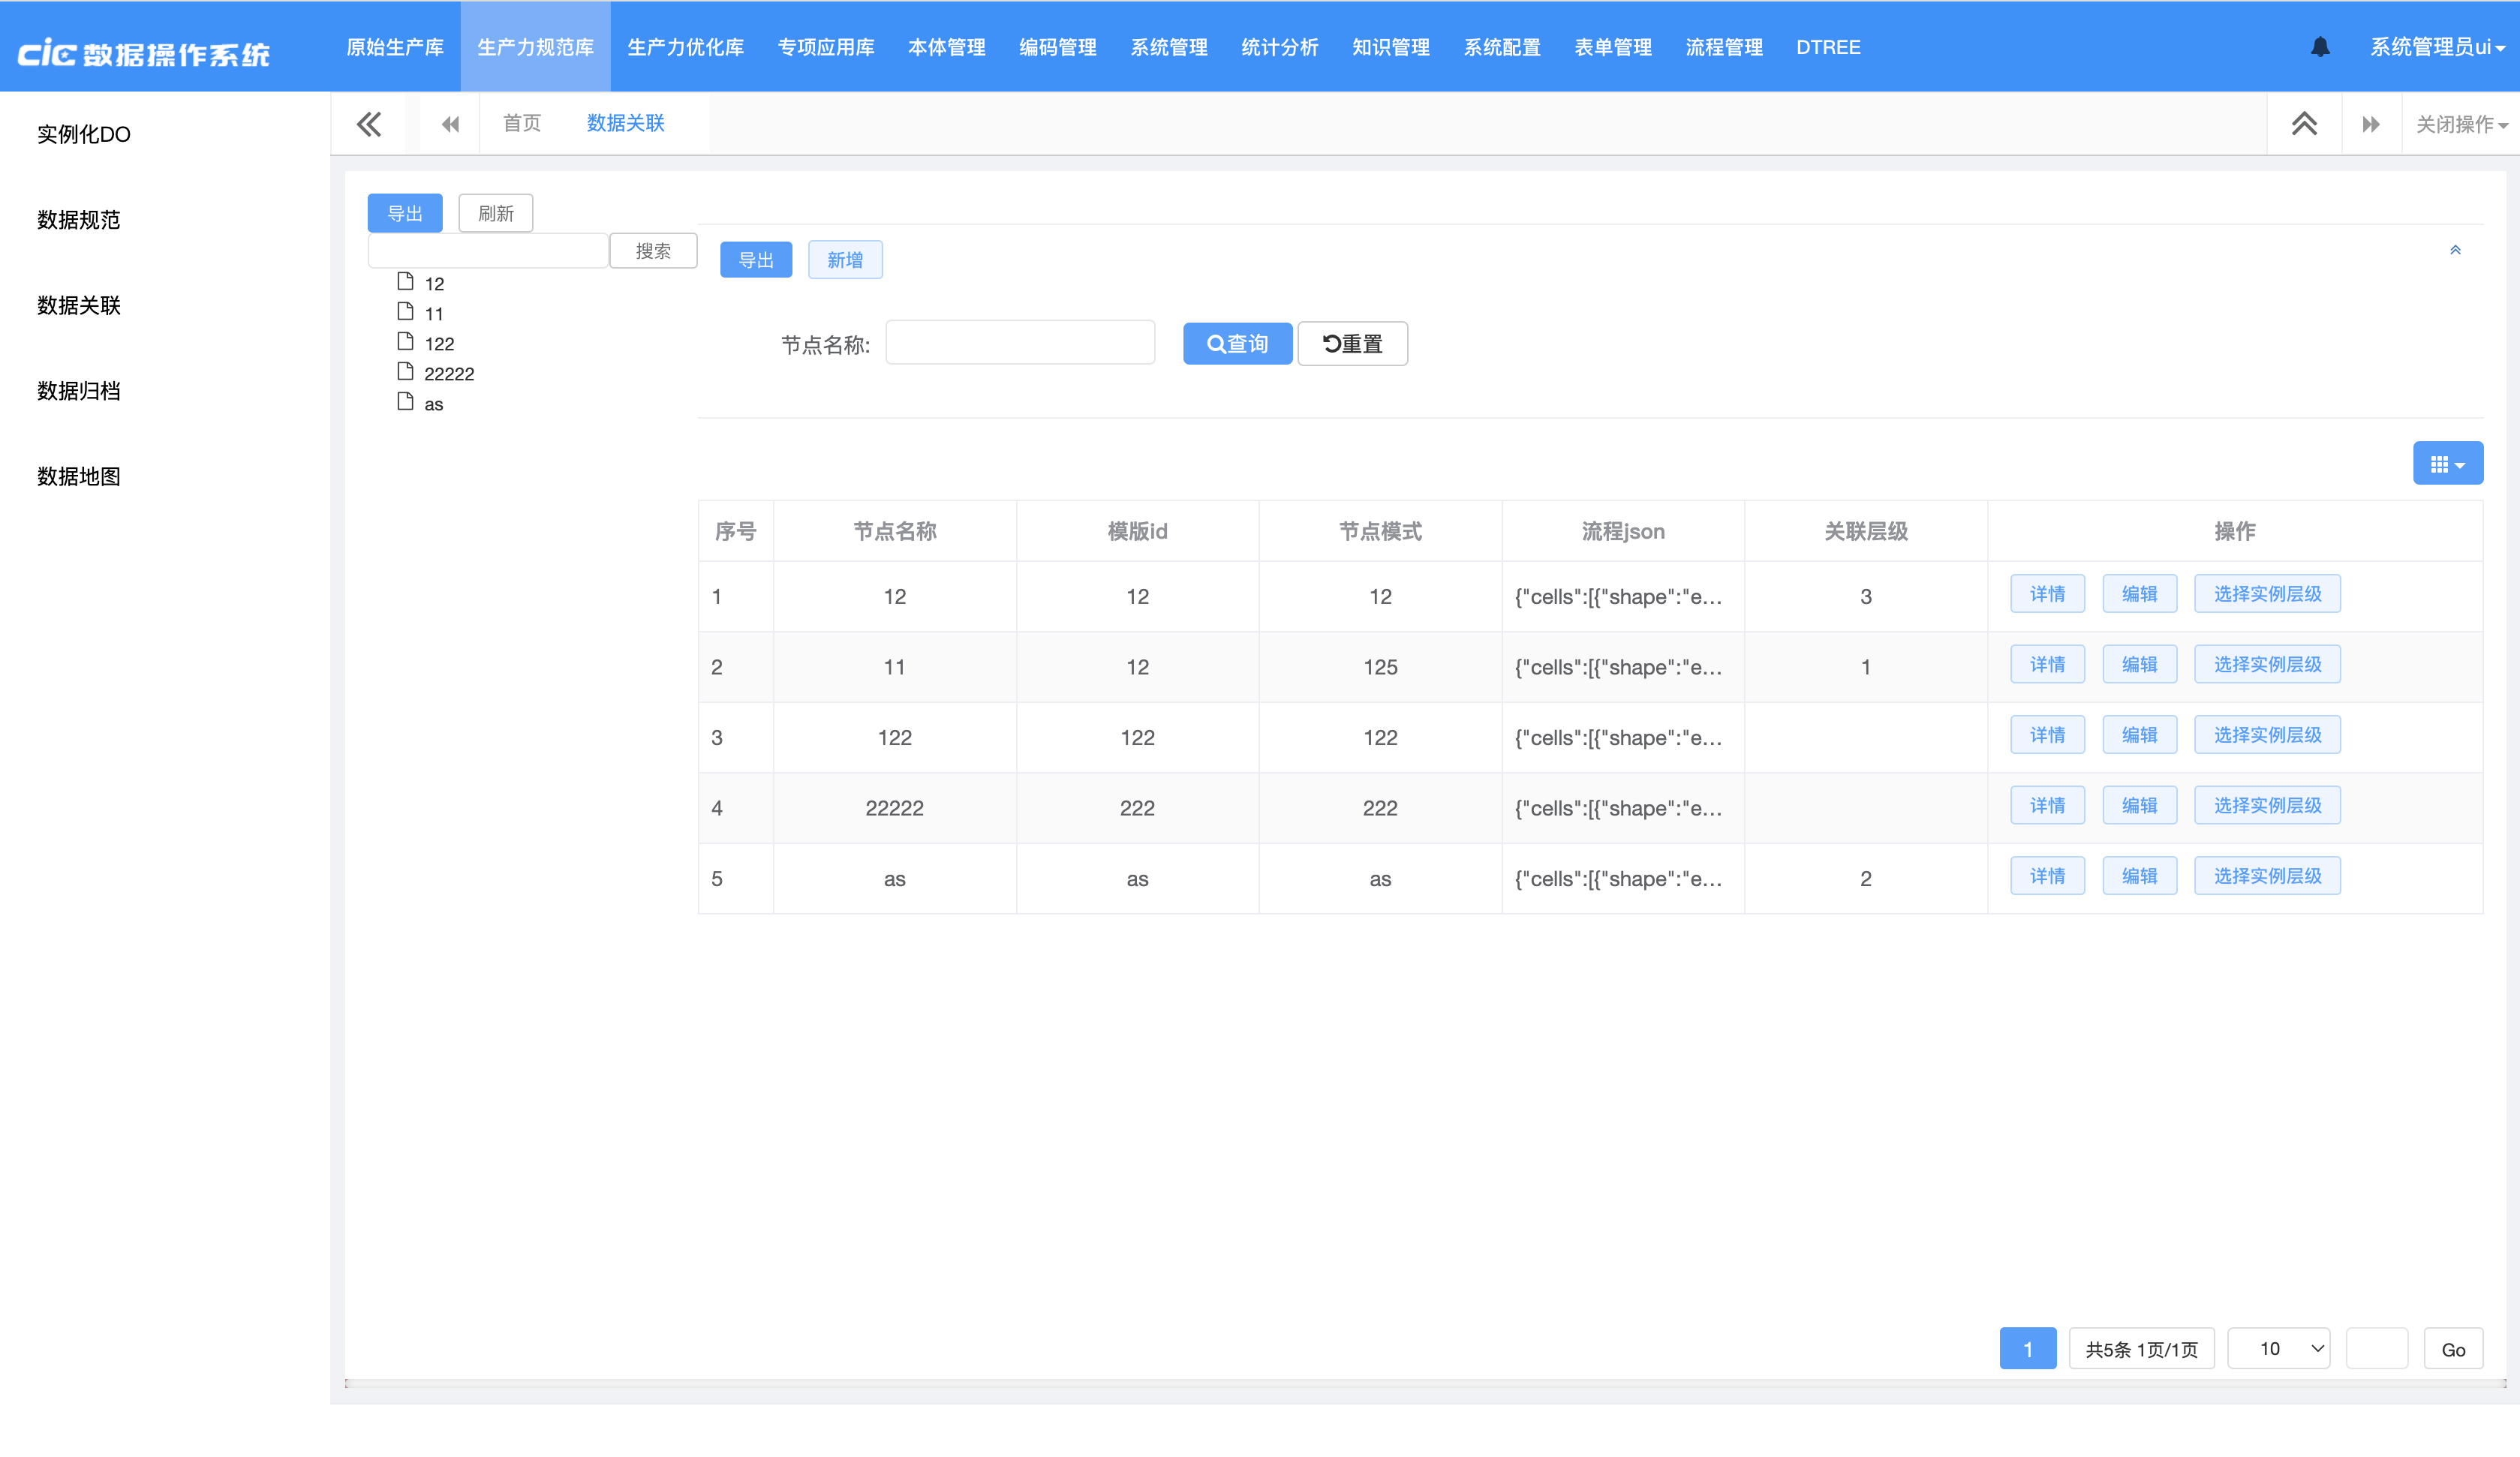Click 选择实例层级 for row 3
This screenshot has height=1457, width=2520.
2266,735
